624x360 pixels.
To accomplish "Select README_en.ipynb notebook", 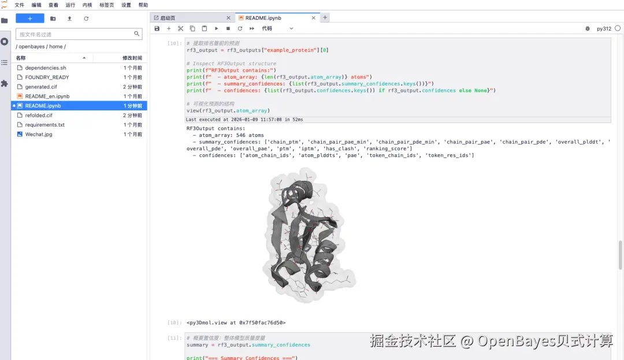I will [79, 97].
